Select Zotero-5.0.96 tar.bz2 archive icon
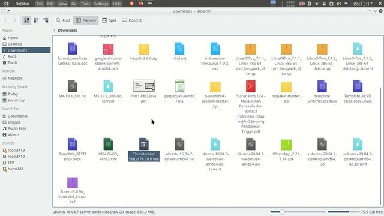Image resolution: width=384 pixels, height=216 pixels. [x=73, y=182]
